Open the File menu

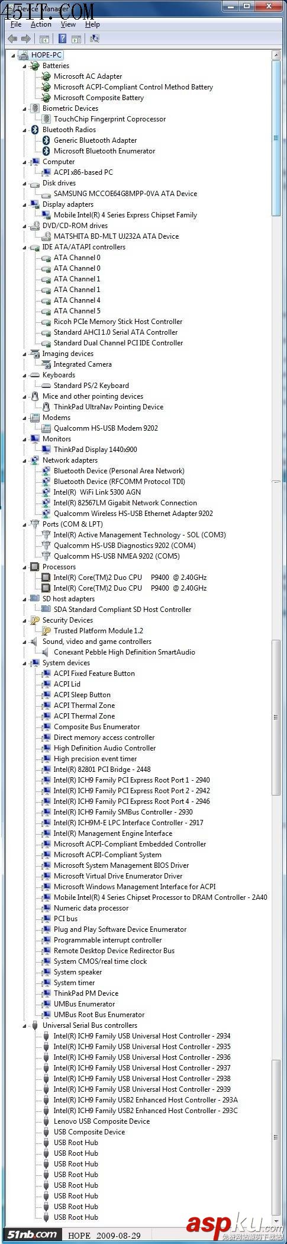[x=16, y=24]
